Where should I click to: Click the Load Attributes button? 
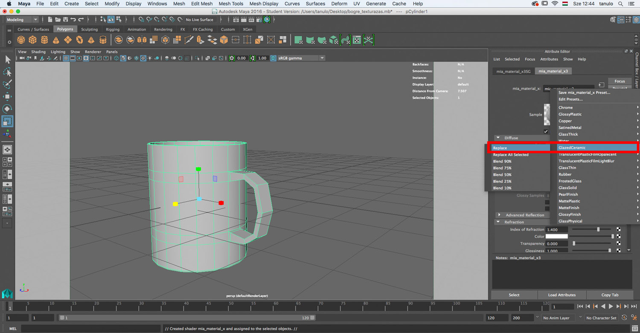click(x=561, y=295)
